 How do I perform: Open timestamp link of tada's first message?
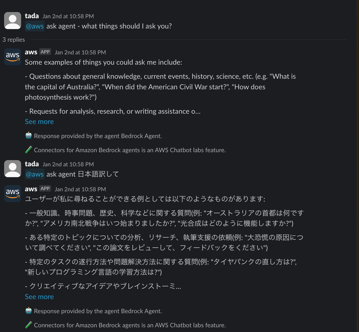tap(68, 16)
